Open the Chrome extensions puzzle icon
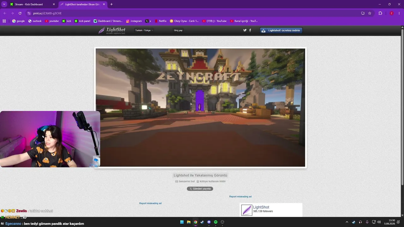The width and height of the screenshot is (404, 227). [x=380, y=13]
